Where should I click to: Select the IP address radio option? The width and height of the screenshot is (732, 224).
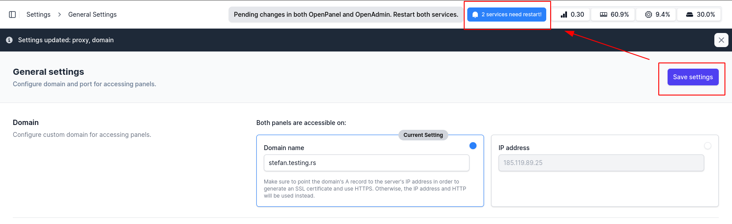pos(708,146)
